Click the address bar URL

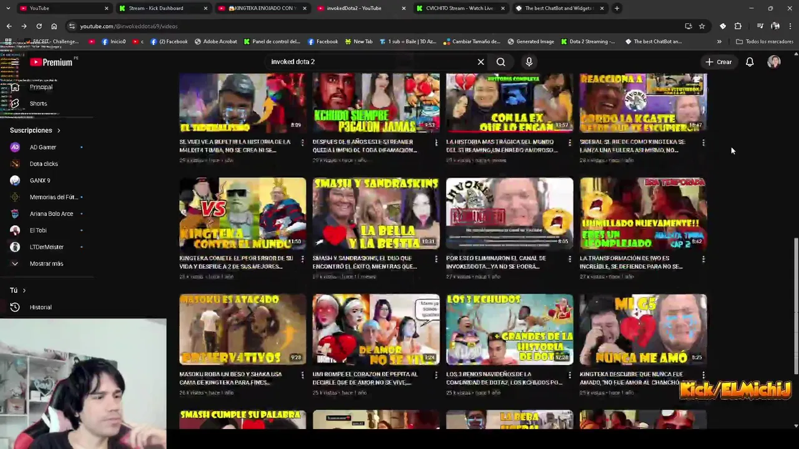click(129, 26)
